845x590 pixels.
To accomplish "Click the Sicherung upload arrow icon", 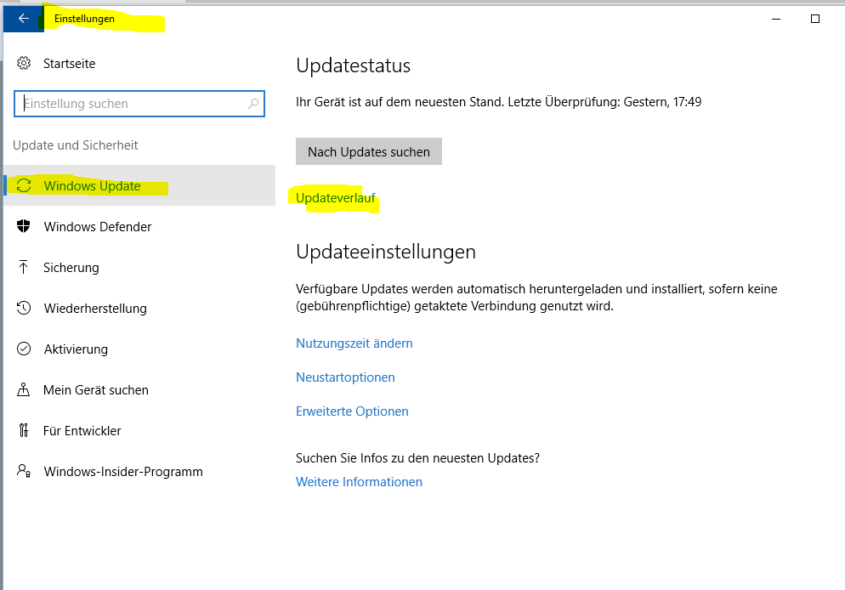I will pyautogui.click(x=23, y=267).
